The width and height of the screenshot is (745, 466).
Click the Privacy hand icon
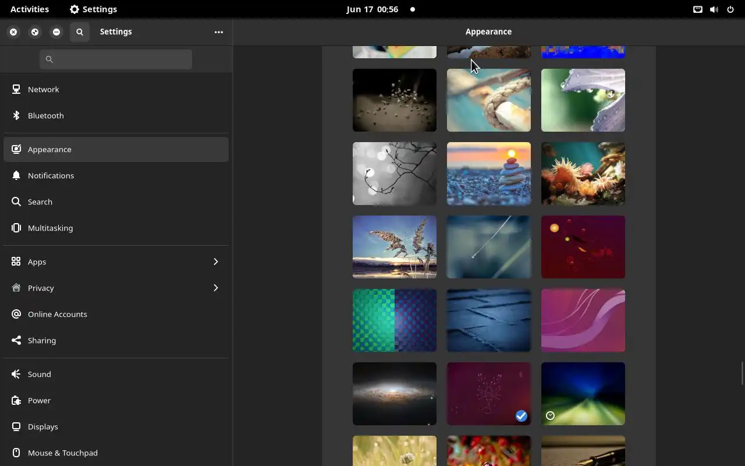(x=16, y=288)
